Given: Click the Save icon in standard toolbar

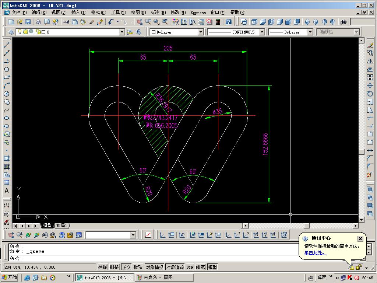Looking at the screenshot, I should tap(28, 22).
